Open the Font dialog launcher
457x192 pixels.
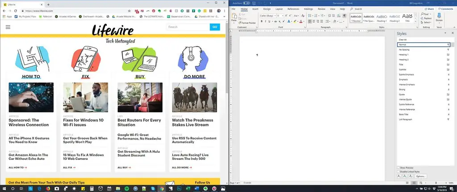pyautogui.click(x=305, y=27)
